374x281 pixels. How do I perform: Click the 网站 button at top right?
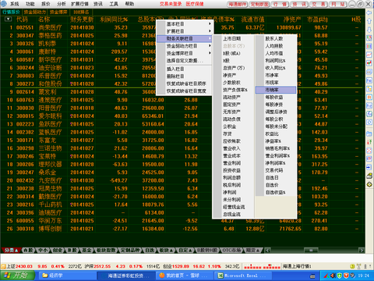coord(338,4)
